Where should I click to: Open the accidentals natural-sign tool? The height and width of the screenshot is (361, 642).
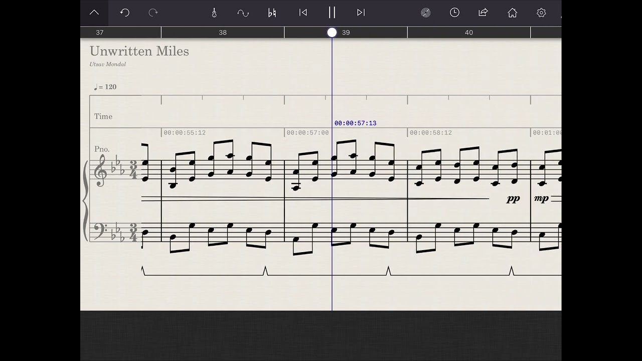point(272,13)
